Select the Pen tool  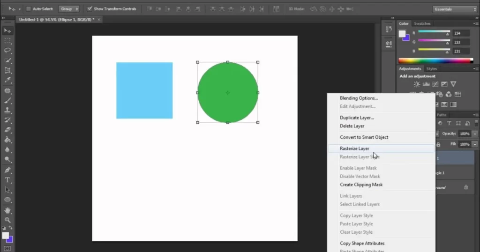7,170
